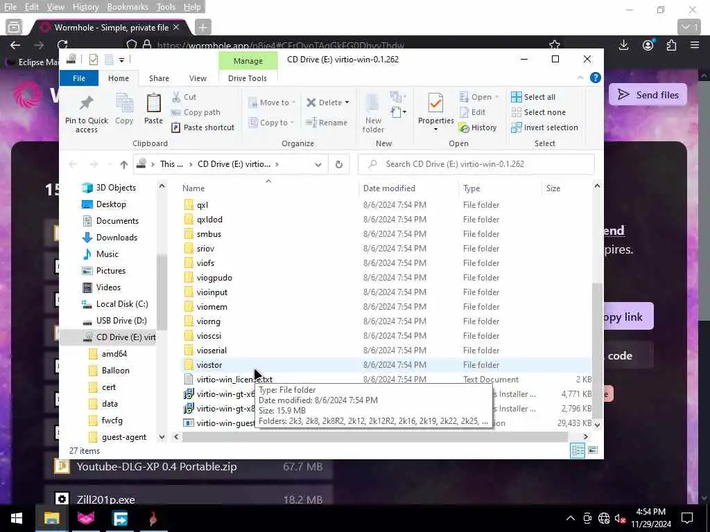710x532 pixels.
Task: Refresh the folder view in Explorer
Action: (x=338, y=164)
